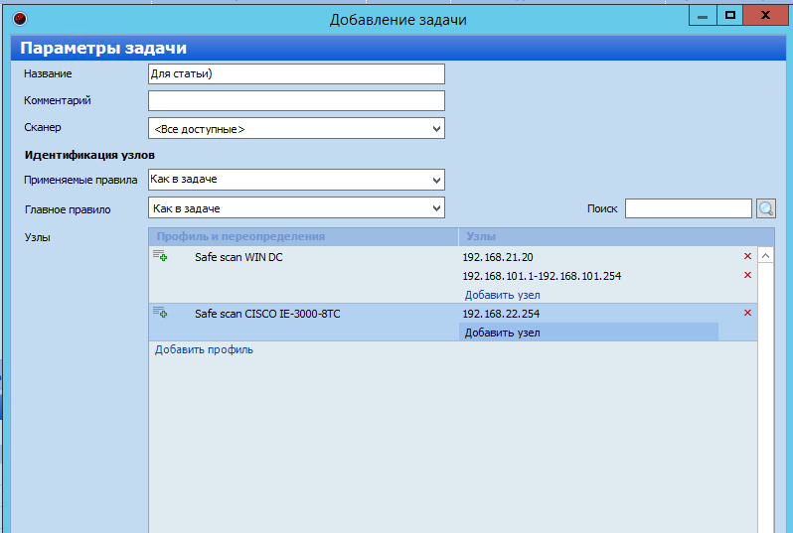
Task: Click the Название input field
Action: coord(296,73)
